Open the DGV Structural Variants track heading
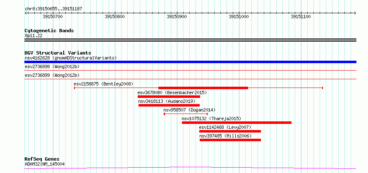The height and width of the screenshot is (173, 368). point(58,53)
